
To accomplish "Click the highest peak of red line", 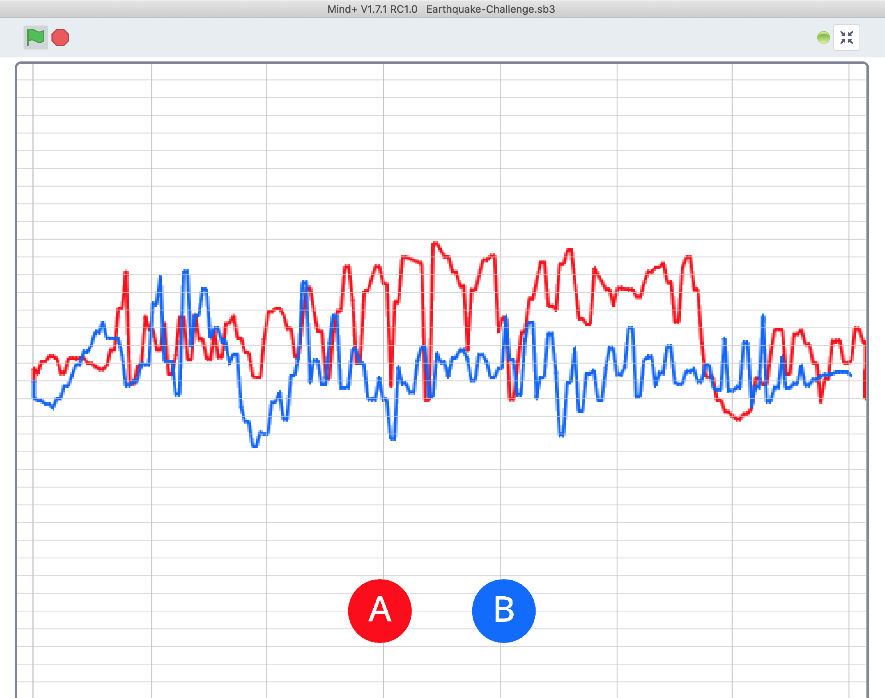I will point(435,243).
